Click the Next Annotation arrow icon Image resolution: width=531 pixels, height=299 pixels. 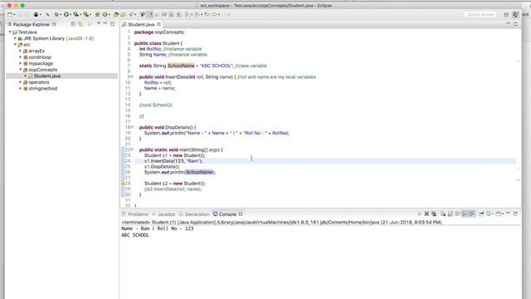[x=187, y=15]
